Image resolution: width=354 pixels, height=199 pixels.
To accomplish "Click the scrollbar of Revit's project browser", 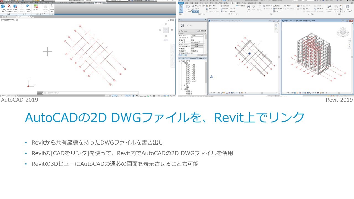I will (206, 72).
